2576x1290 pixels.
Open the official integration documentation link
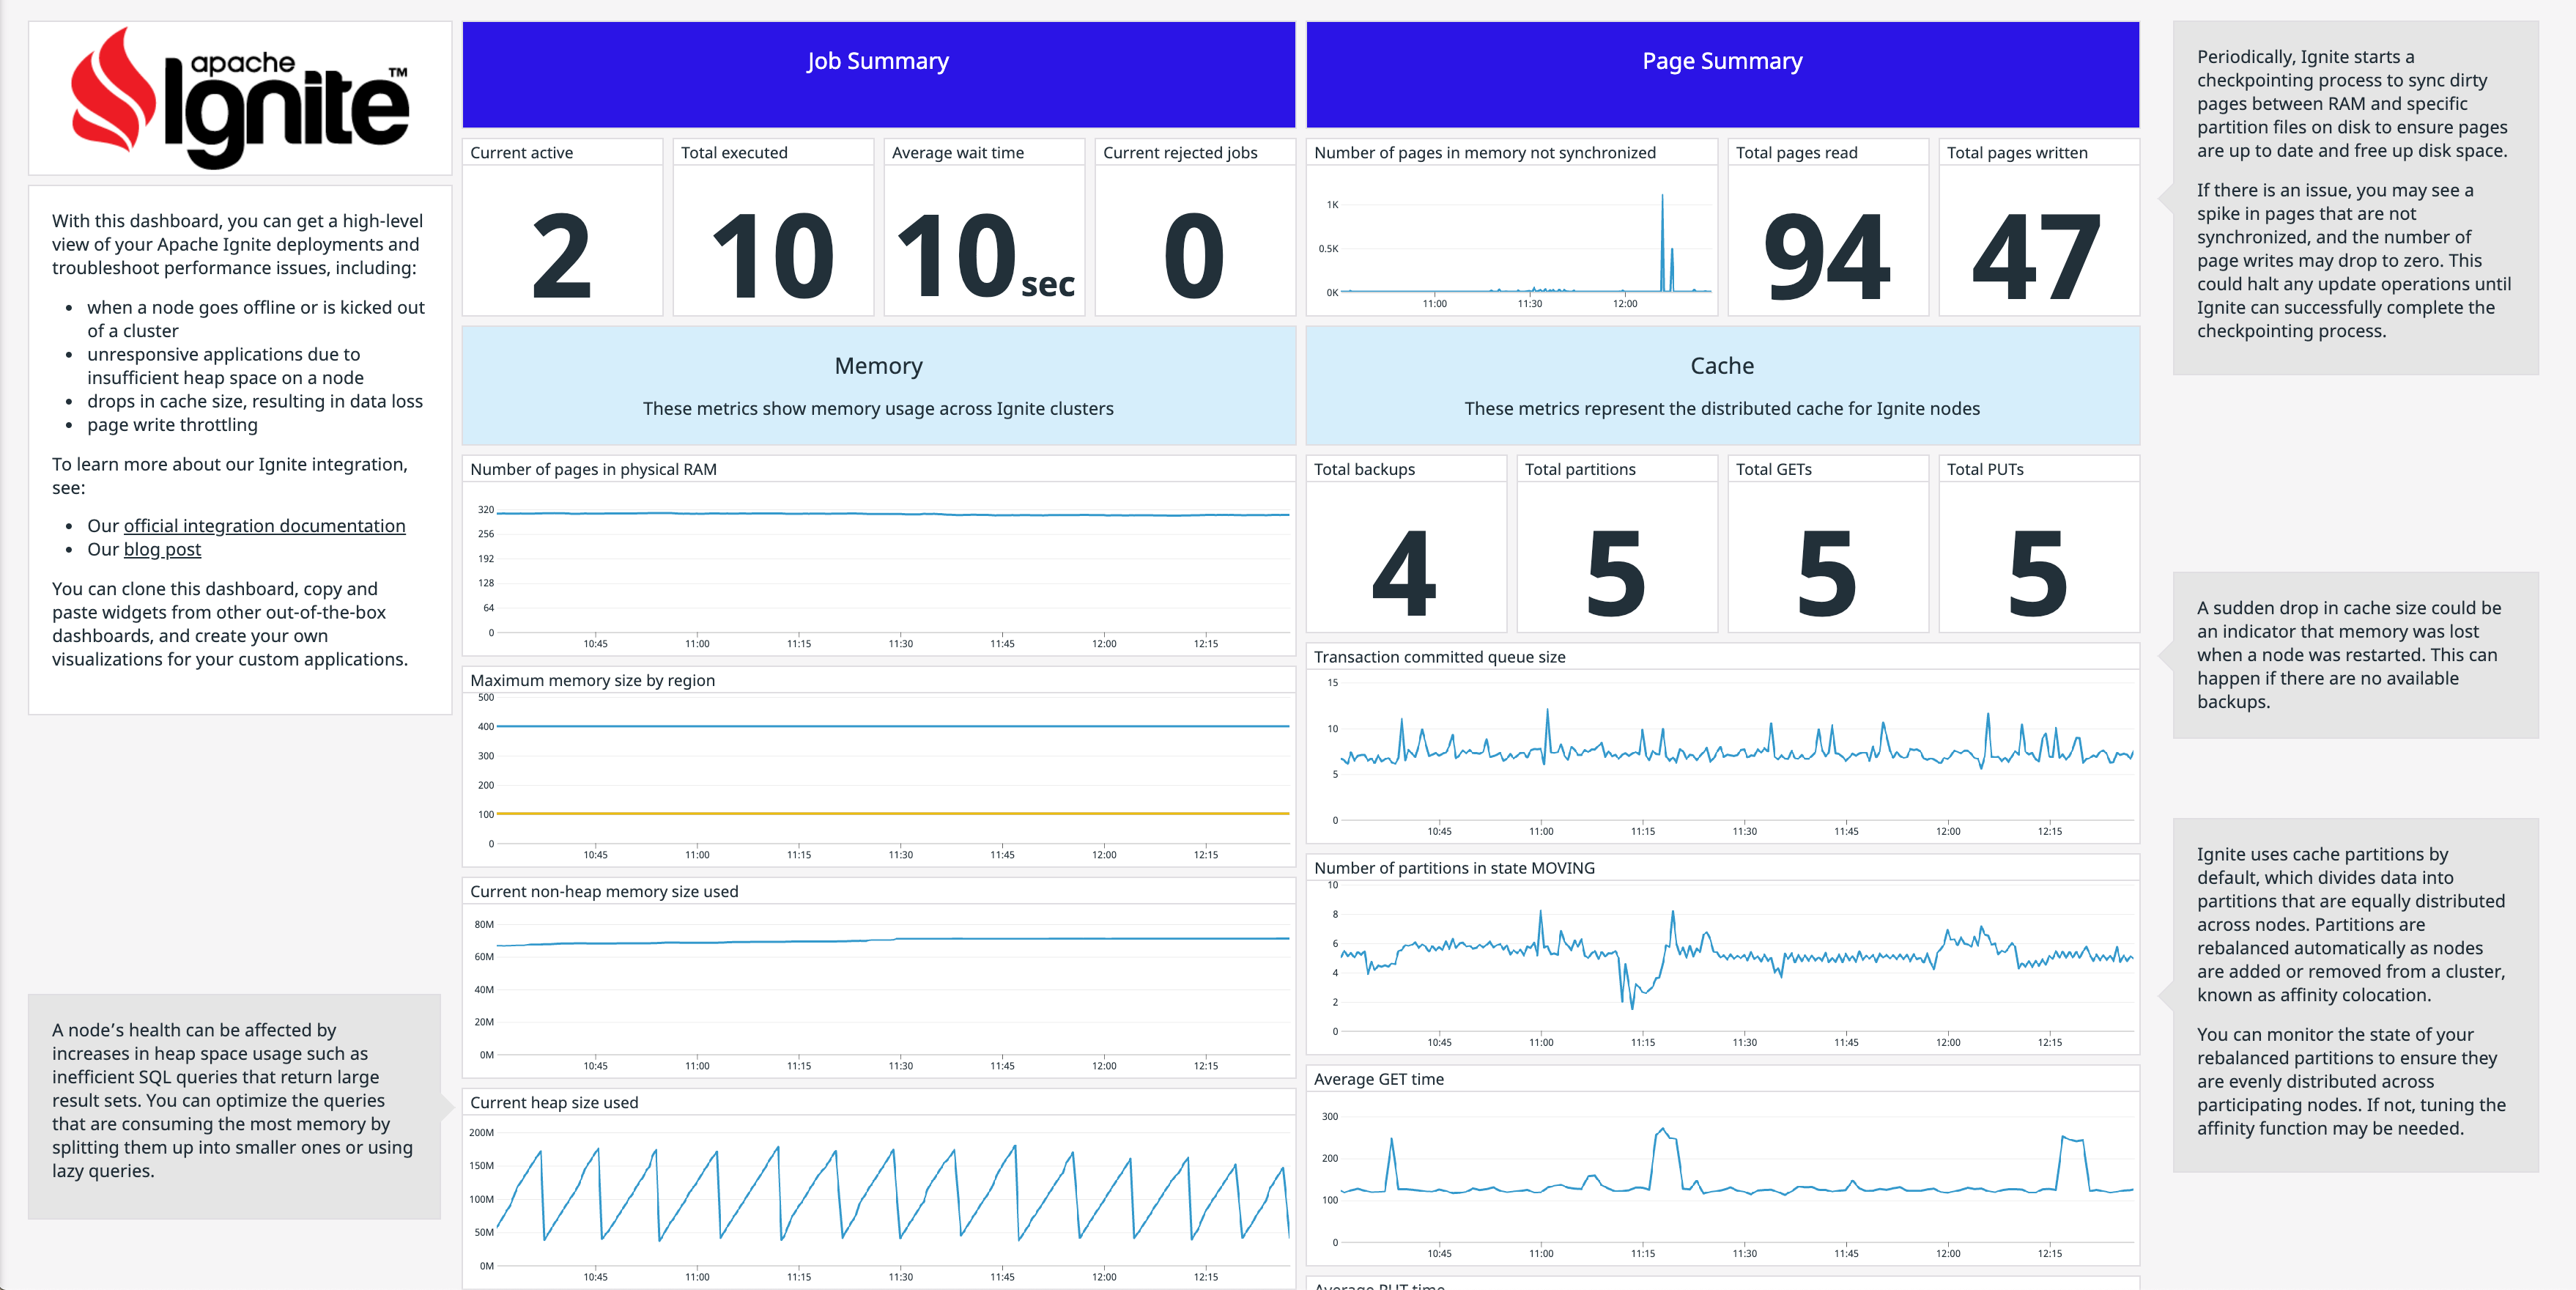(x=263, y=526)
